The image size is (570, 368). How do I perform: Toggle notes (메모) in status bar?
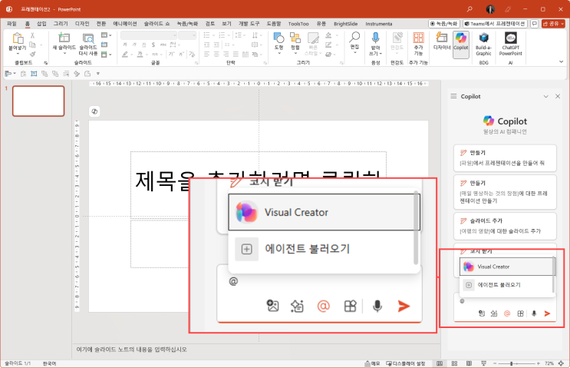(372, 363)
